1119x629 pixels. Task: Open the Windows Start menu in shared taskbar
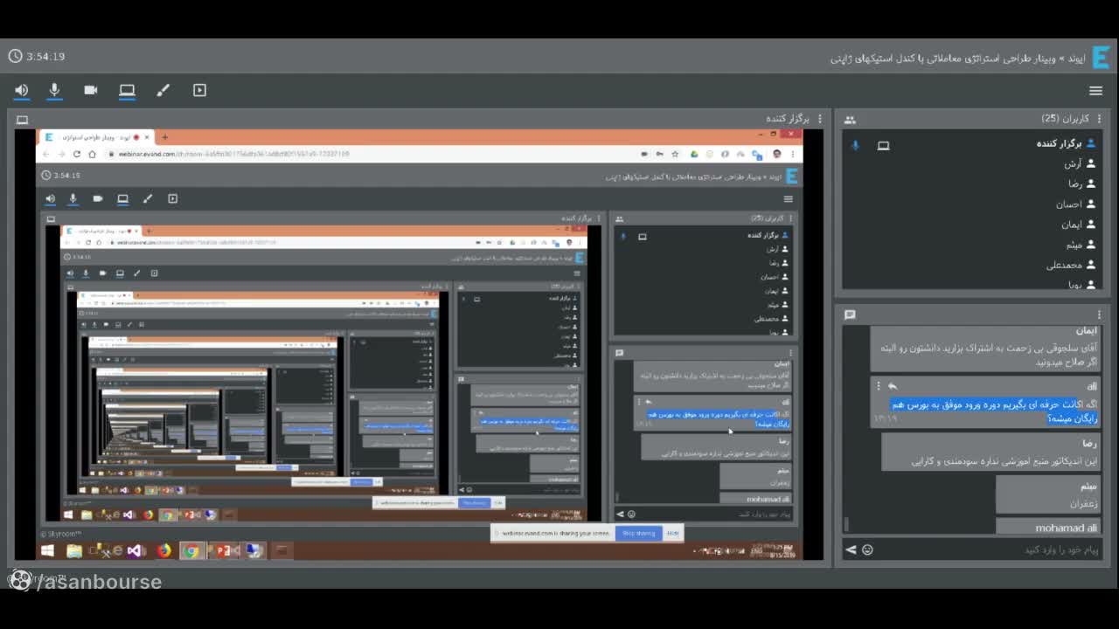point(47,550)
